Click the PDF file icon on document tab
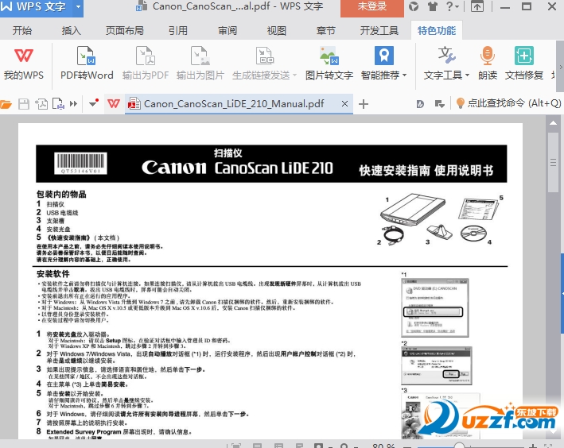The height and width of the screenshot is (448, 564). pyautogui.click(x=134, y=104)
